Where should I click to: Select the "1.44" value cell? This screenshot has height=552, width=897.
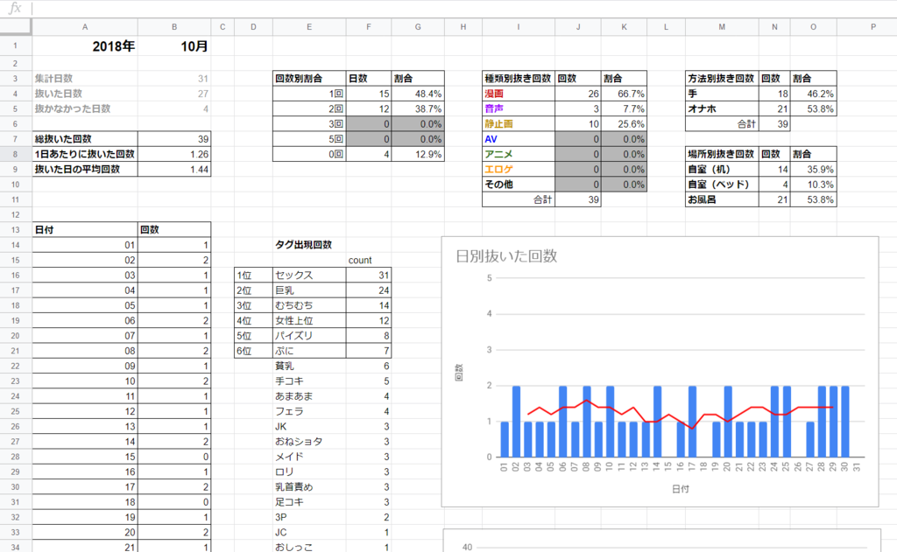point(174,169)
